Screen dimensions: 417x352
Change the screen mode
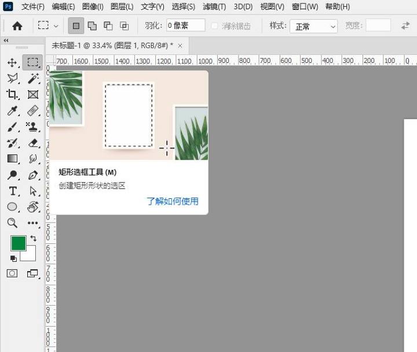32,273
